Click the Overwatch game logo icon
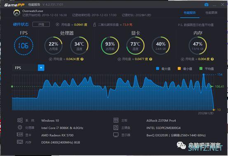The image size is (228, 156). 17,13
